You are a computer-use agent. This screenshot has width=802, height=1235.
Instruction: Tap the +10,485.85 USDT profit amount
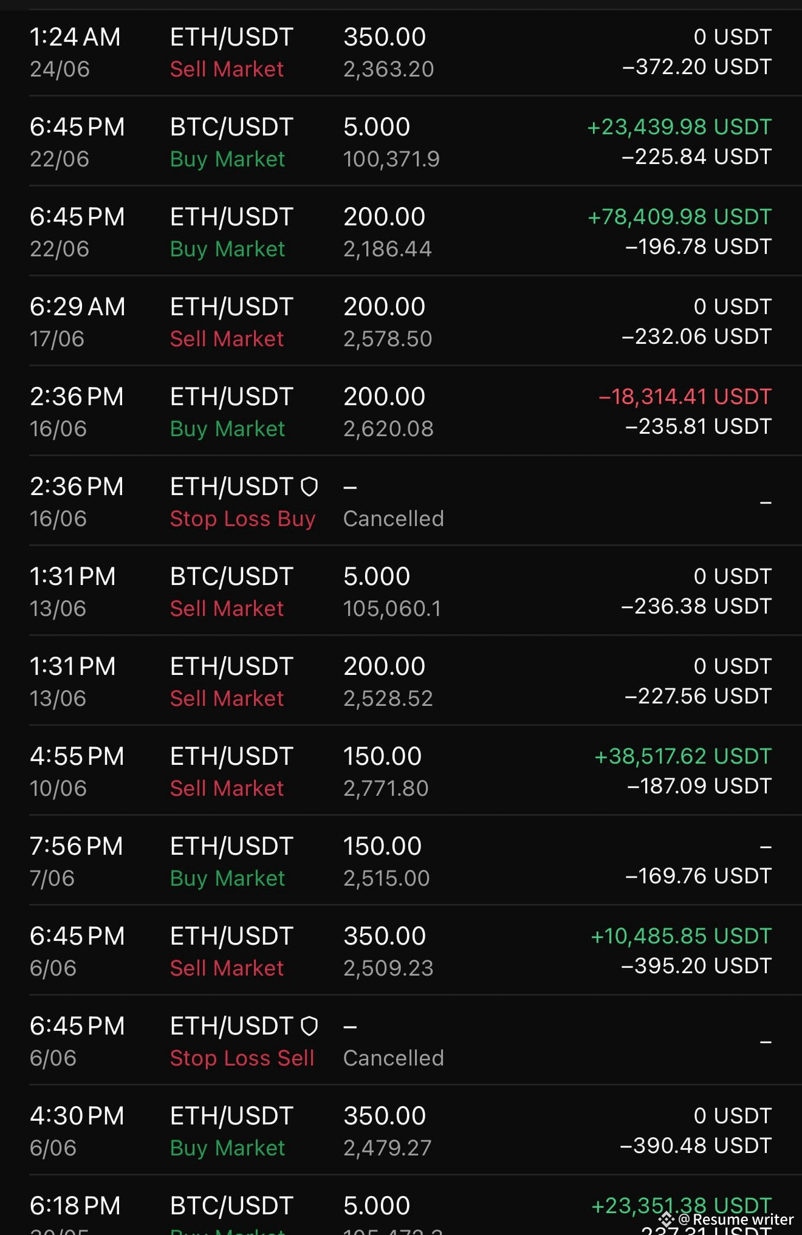681,936
